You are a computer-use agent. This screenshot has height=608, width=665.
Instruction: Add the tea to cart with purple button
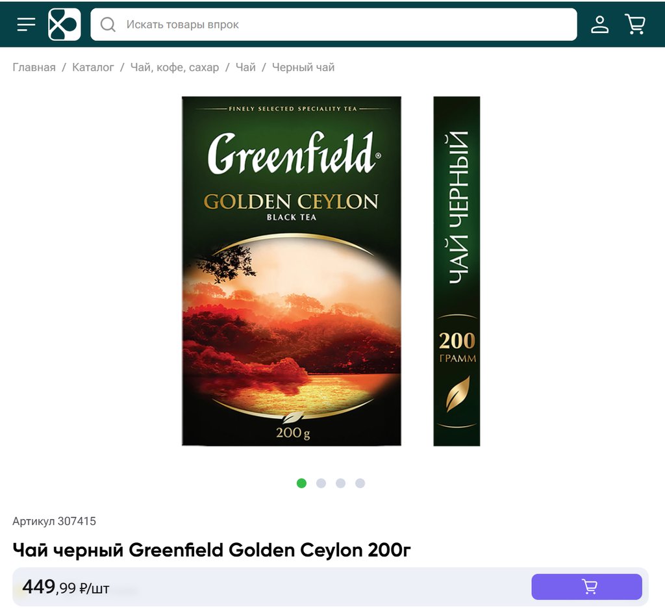(586, 587)
